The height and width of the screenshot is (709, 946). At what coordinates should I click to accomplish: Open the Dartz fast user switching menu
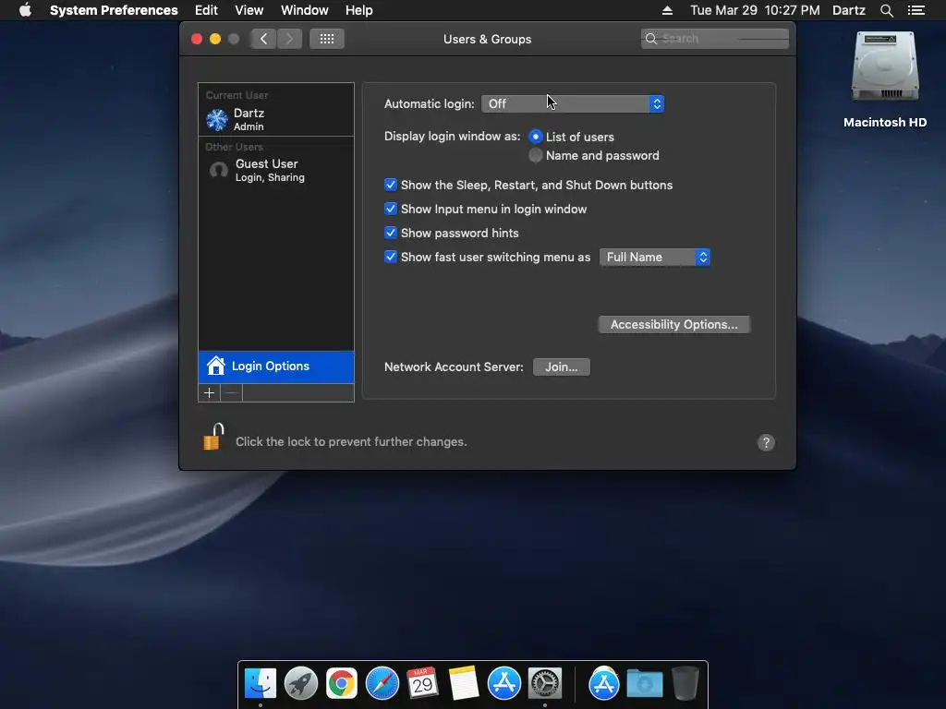849,10
